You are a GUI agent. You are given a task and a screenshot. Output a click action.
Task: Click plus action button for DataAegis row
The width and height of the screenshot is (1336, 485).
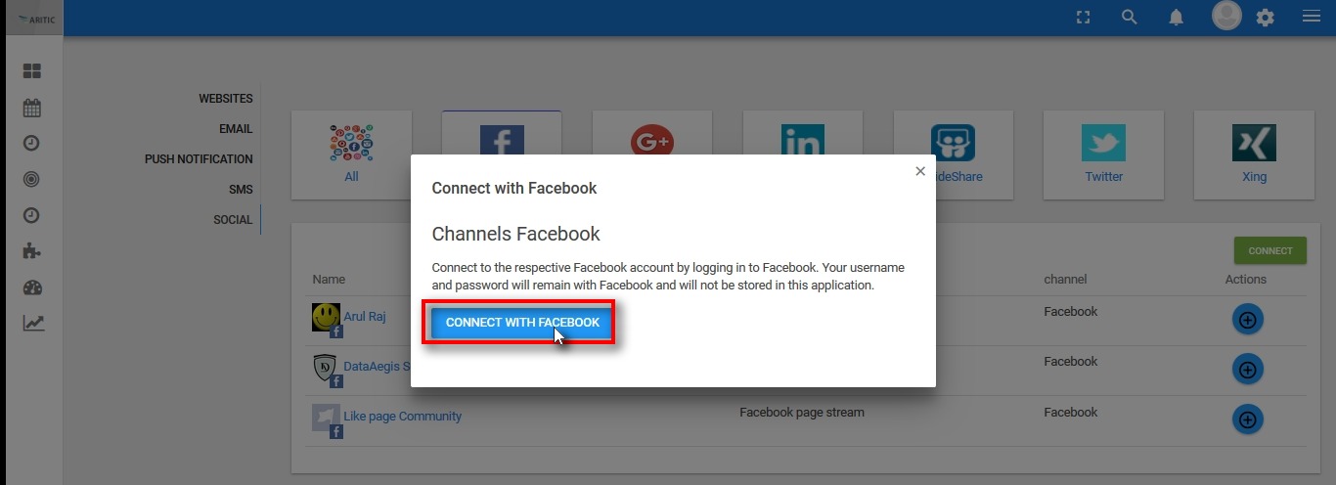click(x=1247, y=370)
